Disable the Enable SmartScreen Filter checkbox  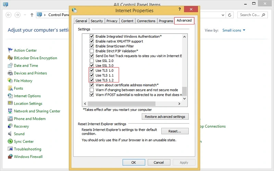[x=91, y=46]
